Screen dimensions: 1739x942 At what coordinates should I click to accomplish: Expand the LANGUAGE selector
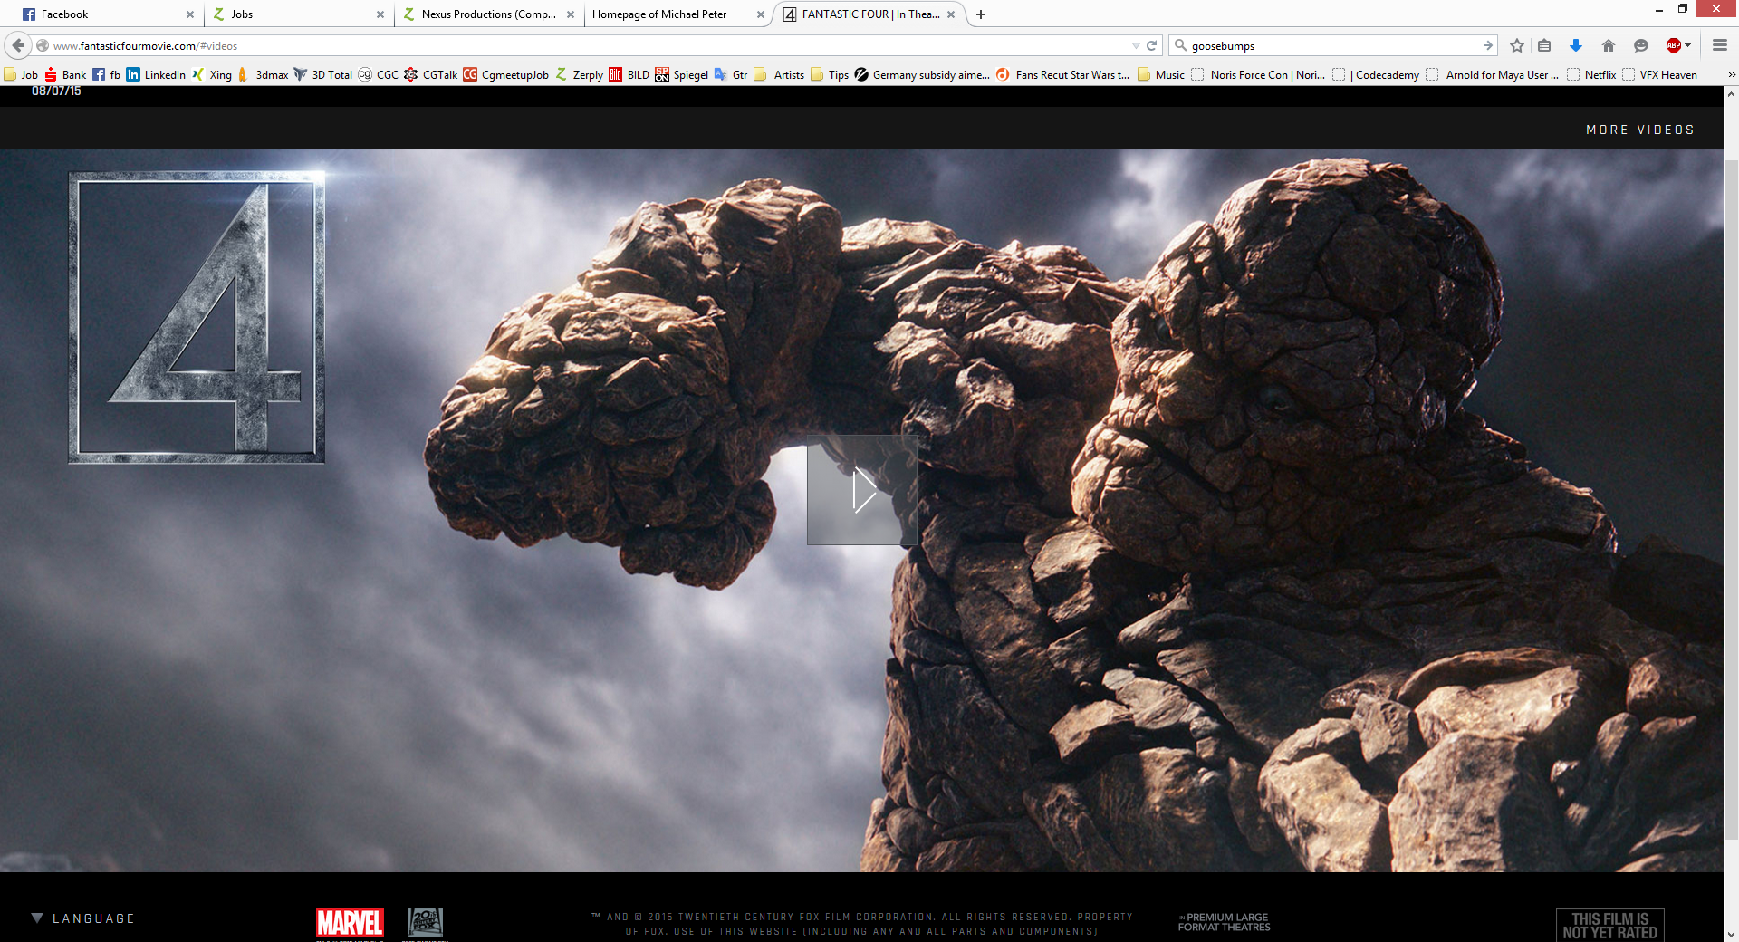83,918
